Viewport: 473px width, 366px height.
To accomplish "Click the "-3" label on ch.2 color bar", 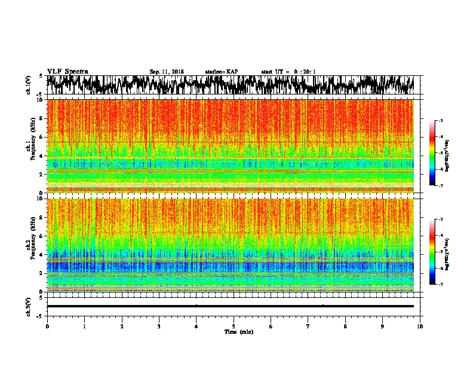I will (440, 219).
